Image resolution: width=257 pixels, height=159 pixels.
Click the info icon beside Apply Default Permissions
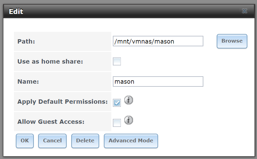pos(128,100)
